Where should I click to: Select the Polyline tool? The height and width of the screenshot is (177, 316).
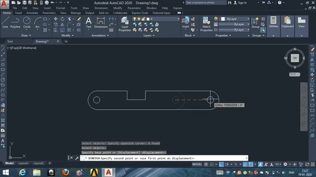[x=15, y=22]
